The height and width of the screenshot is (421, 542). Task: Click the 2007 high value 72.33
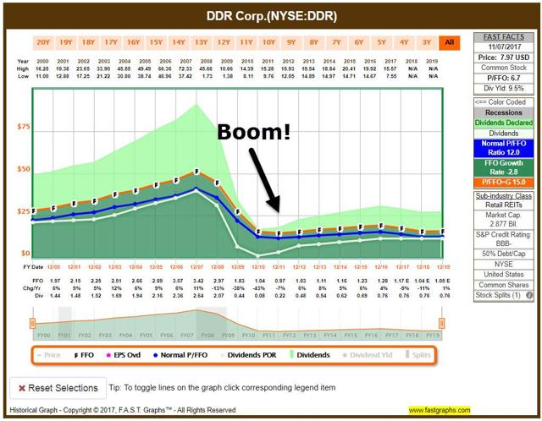[x=185, y=68]
